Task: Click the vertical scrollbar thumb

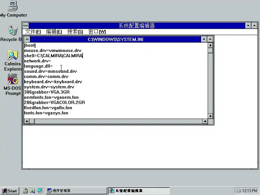Action: 210,50
